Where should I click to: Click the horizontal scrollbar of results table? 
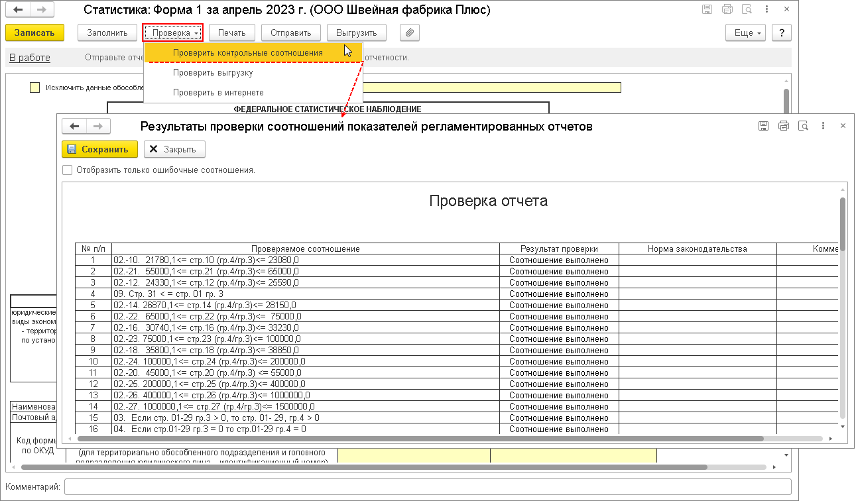click(421, 439)
